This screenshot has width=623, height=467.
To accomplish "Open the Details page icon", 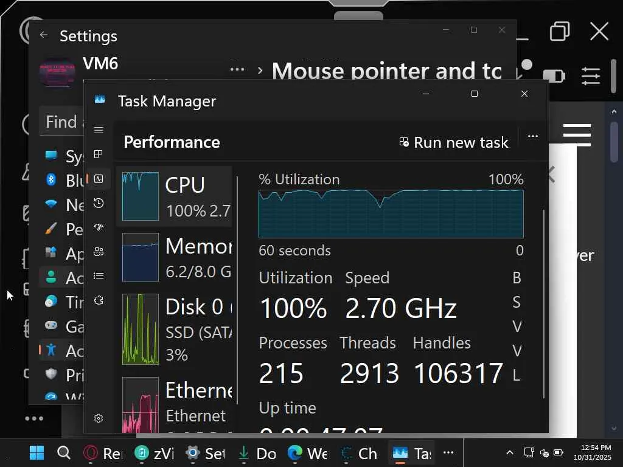I will [99, 276].
